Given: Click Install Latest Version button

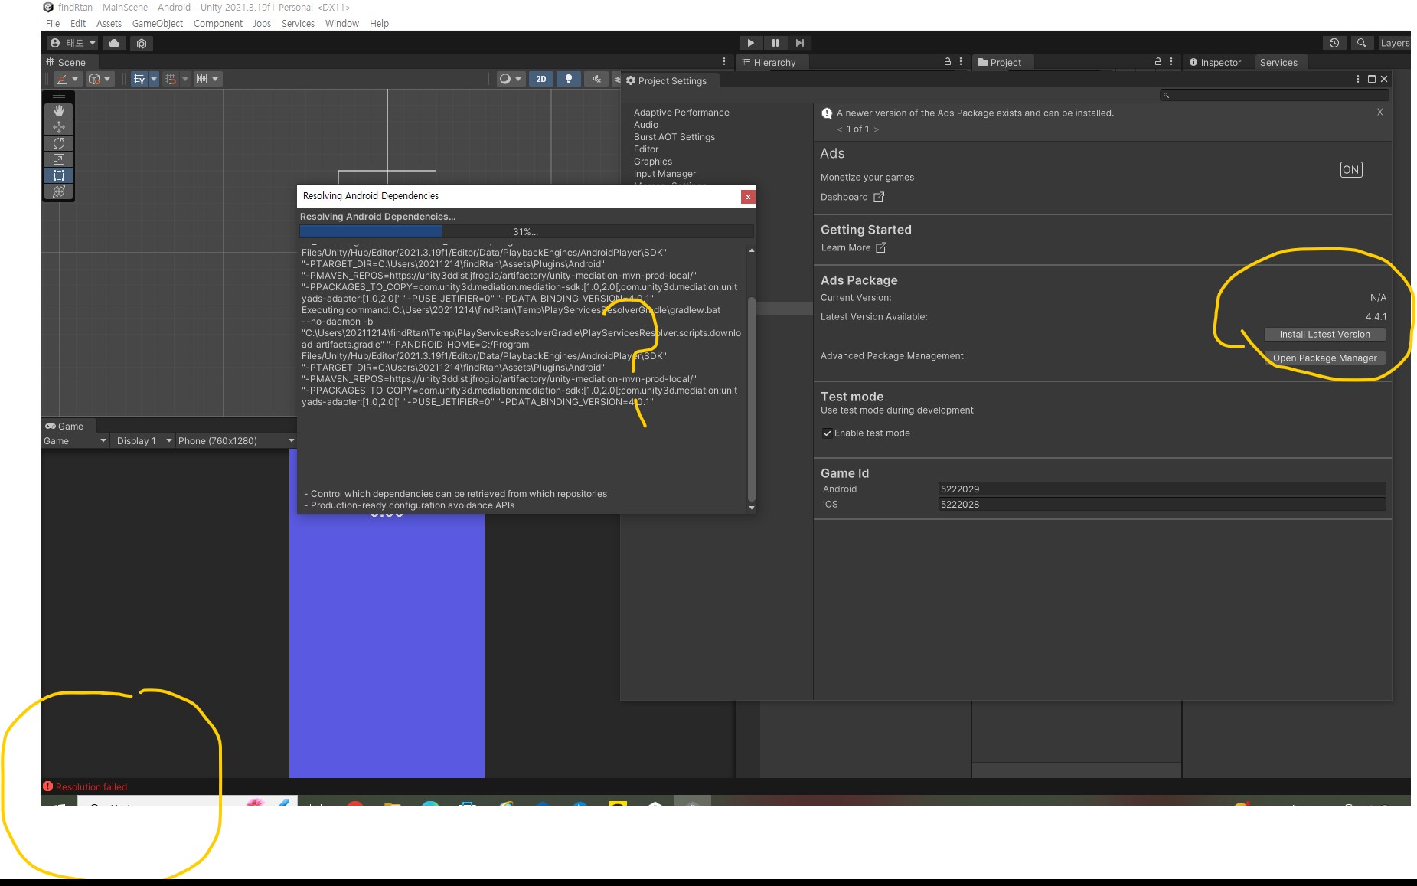Looking at the screenshot, I should 1324,335.
